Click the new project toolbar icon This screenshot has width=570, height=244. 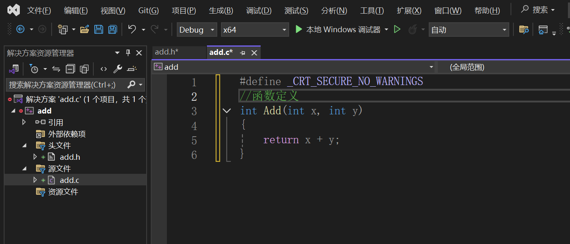pyautogui.click(x=63, y=29)
